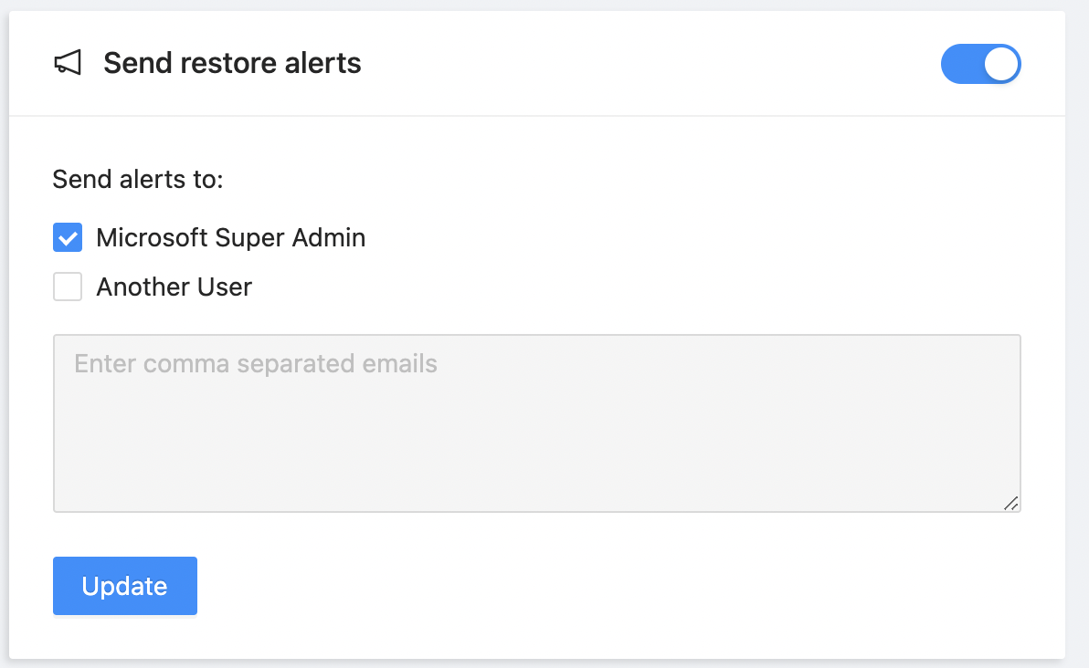Deselect Microsoft Super Admin as alert recipient
1089x668 pixels.
point(68,238)
